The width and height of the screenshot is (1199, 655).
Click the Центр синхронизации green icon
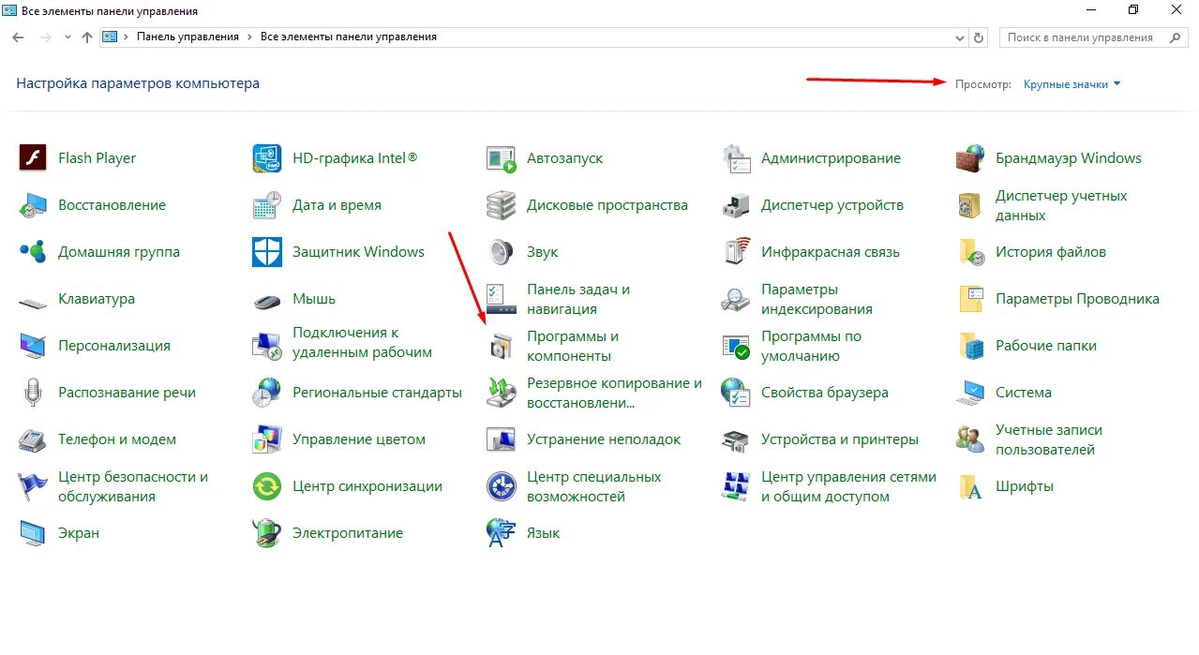(x=267, y=486)
